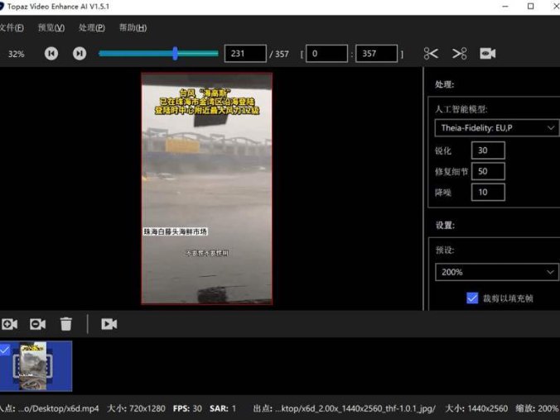Click the scissors trim icon
Viewport: 560px width, 420px height.
tap(431, 54)
